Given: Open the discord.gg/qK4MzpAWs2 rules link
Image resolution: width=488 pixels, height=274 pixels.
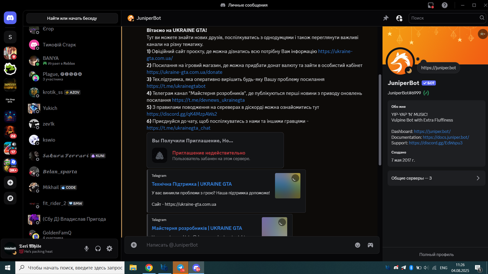Looking at the screenshot, I should point(182,114).
